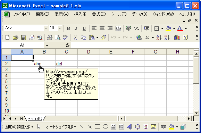Click the Undo arrow

114,38
